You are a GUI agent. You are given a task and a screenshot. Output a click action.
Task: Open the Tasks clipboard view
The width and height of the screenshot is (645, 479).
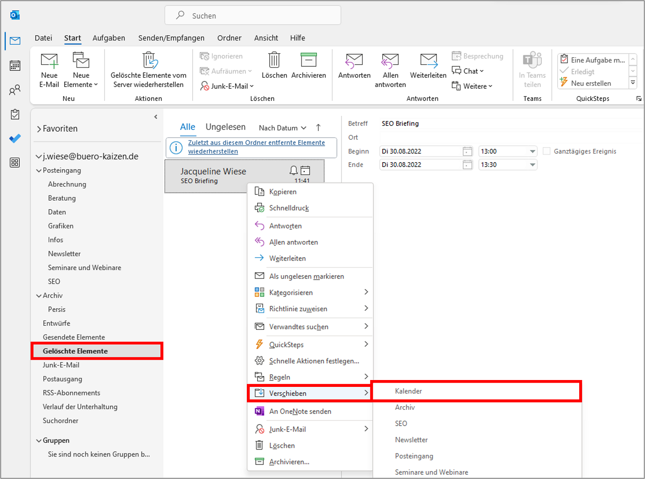coord(15,114)
